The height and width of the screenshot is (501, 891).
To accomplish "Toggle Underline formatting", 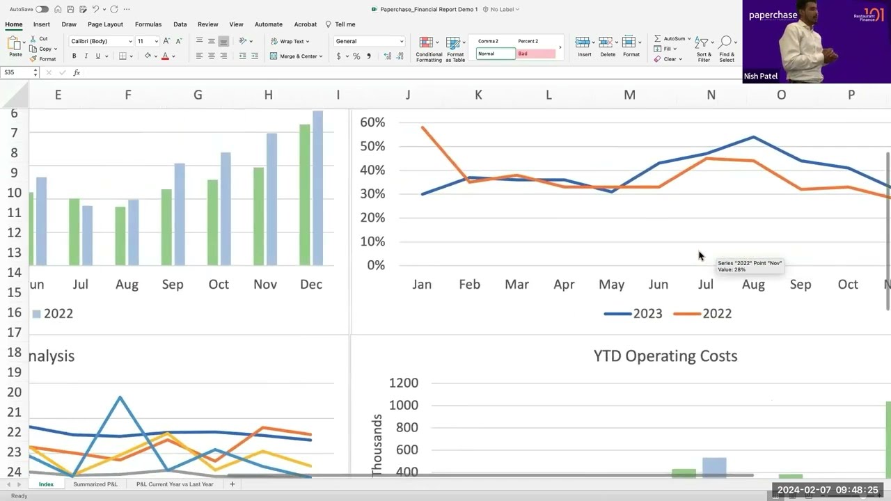I will pyautogui.click(x=97, y=56).
